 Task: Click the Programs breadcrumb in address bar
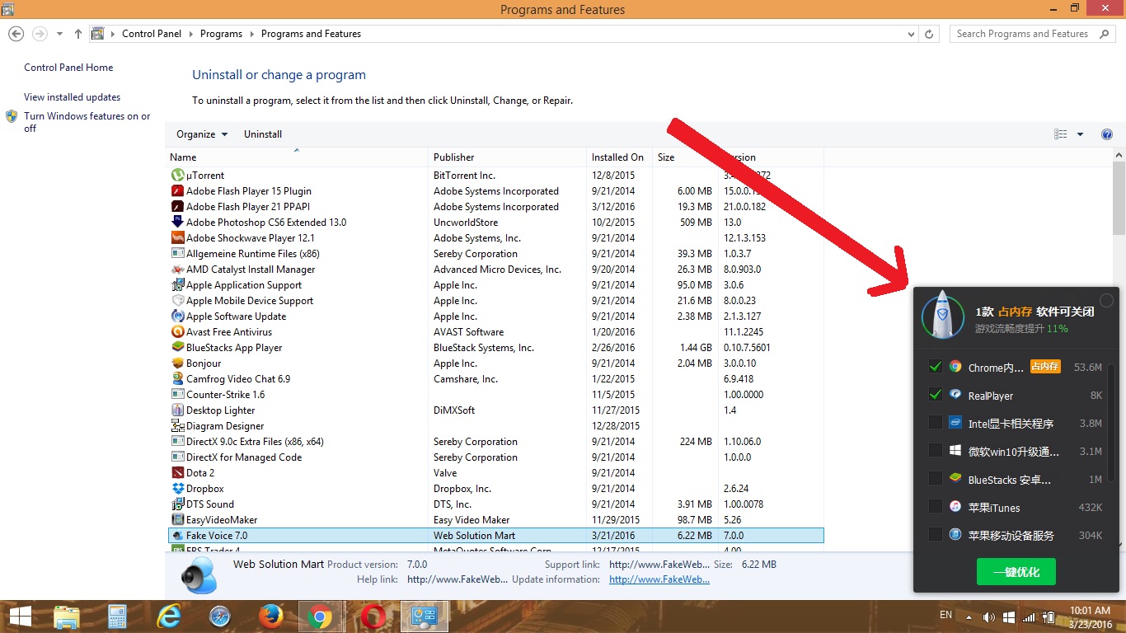(x=221, y=34)
